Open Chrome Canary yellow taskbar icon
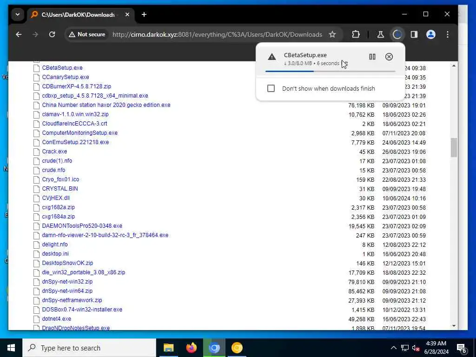476x357 pixels. 237,348
